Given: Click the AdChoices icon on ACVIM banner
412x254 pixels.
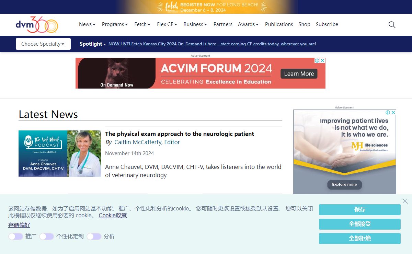Looking at the screenshot, I should (x=318, y=60).
